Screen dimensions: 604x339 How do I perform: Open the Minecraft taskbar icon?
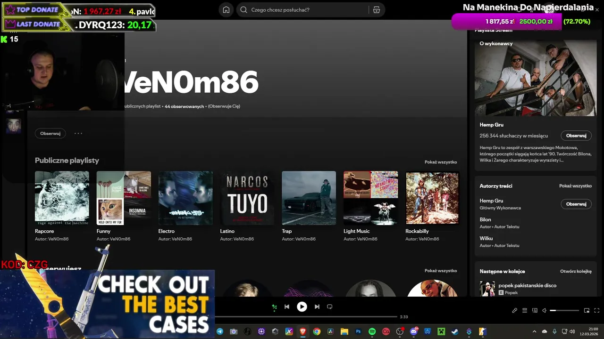[441, 331]
